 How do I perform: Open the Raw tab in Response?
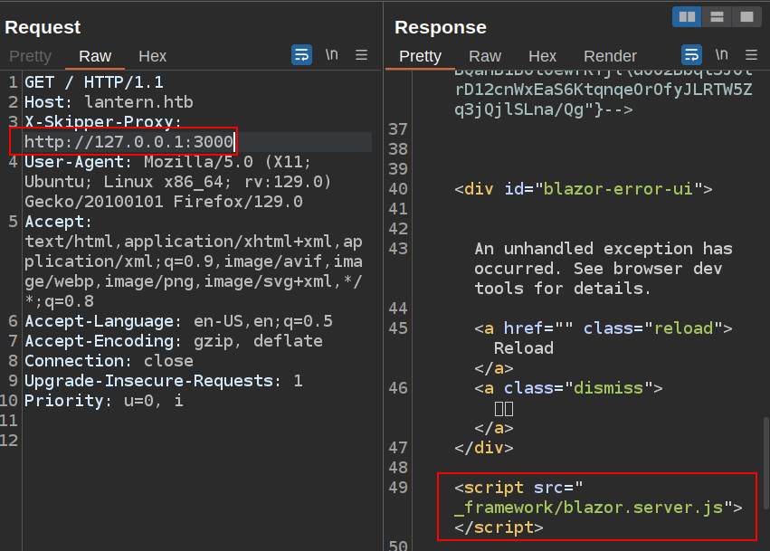coord(485,56)
